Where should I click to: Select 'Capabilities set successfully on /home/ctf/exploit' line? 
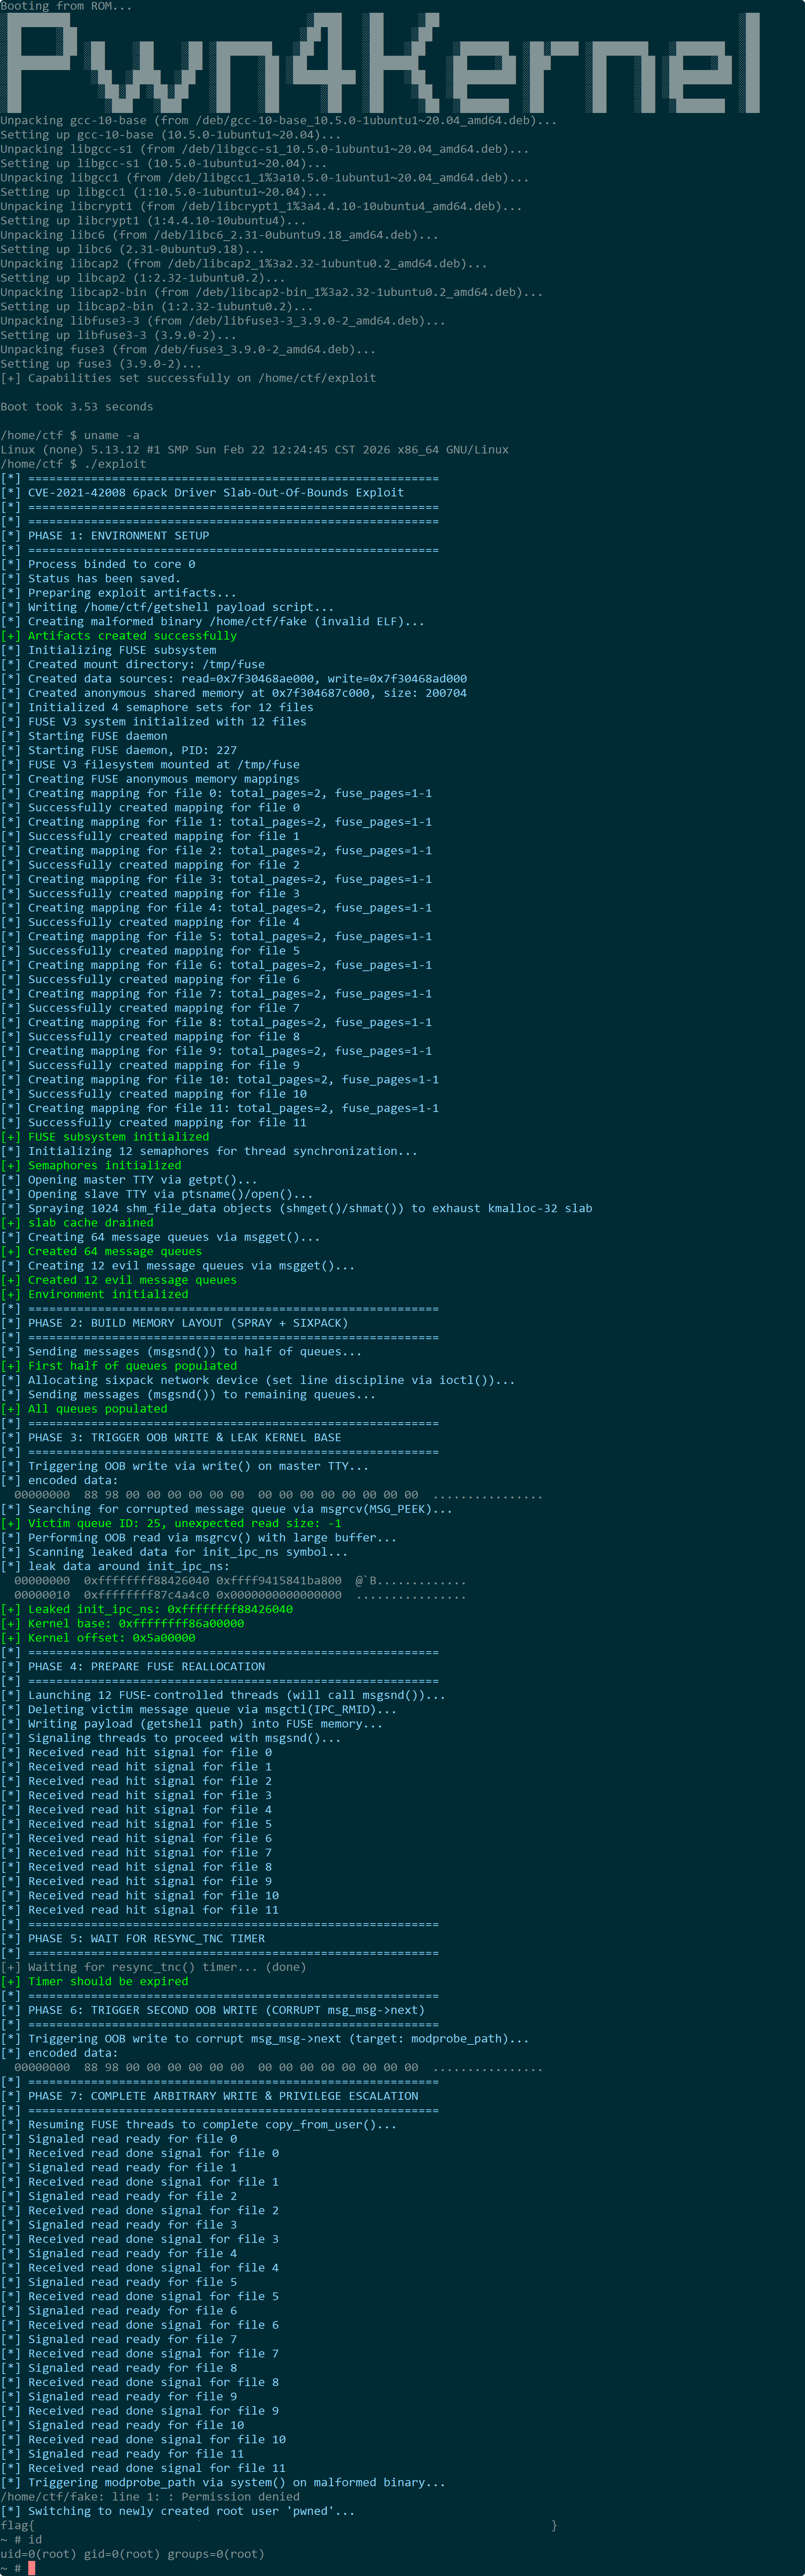point(188,378)
